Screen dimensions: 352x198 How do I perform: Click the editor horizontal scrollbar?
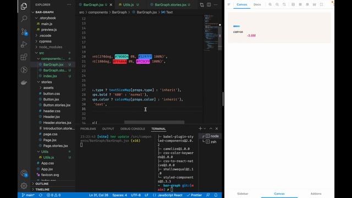[154, 122]
